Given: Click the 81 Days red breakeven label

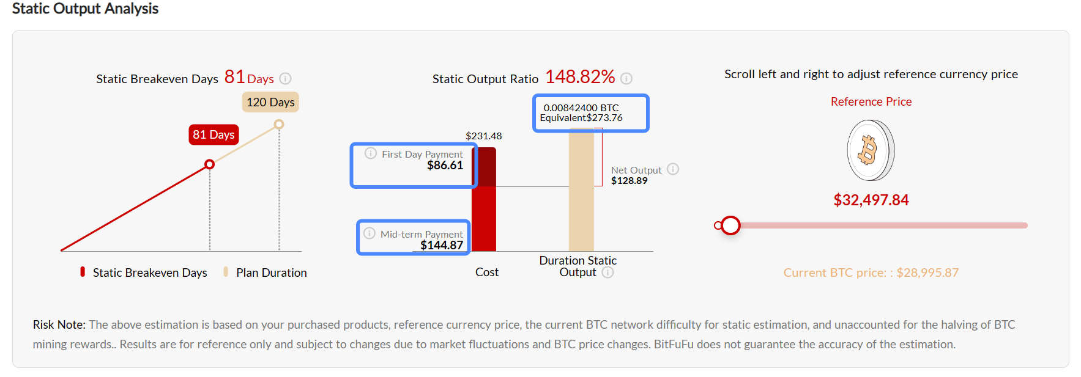Looking at the screenshot, I should coord(214,134).
